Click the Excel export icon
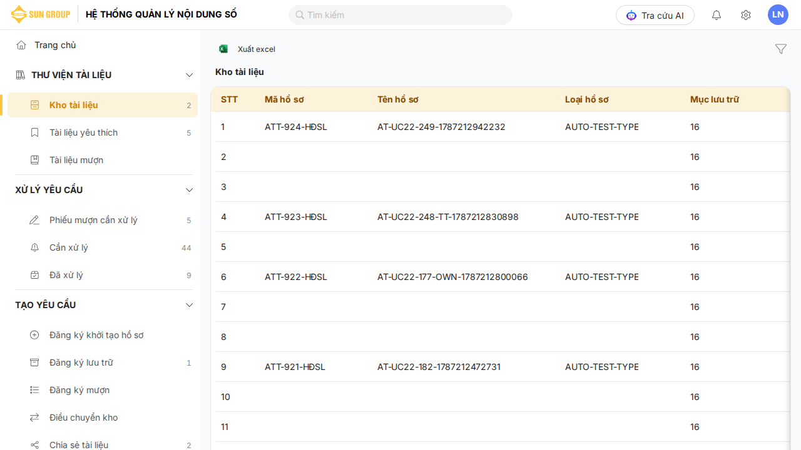The width and height of the screenshot is (801, 450). pyautogui.click(x=223, y=49)
